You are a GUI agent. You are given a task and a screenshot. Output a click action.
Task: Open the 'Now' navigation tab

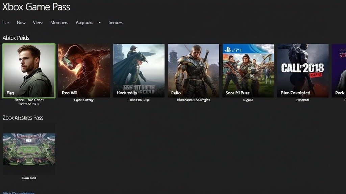(x=21, y=23)
